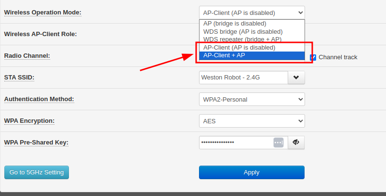Click the Go to 5GHz Setting button

coord(37,172)
